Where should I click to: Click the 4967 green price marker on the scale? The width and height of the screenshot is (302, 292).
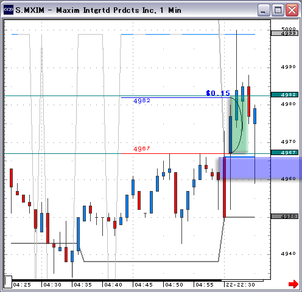click(284, 153)
